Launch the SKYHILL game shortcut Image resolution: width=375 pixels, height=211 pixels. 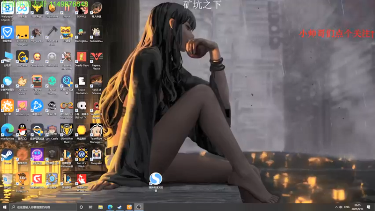[82, 9]
